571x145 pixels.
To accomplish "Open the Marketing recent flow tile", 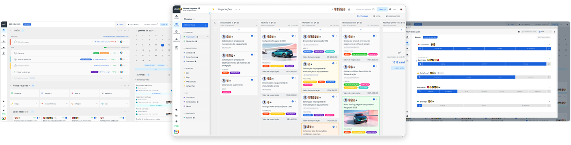I will 115,93.
